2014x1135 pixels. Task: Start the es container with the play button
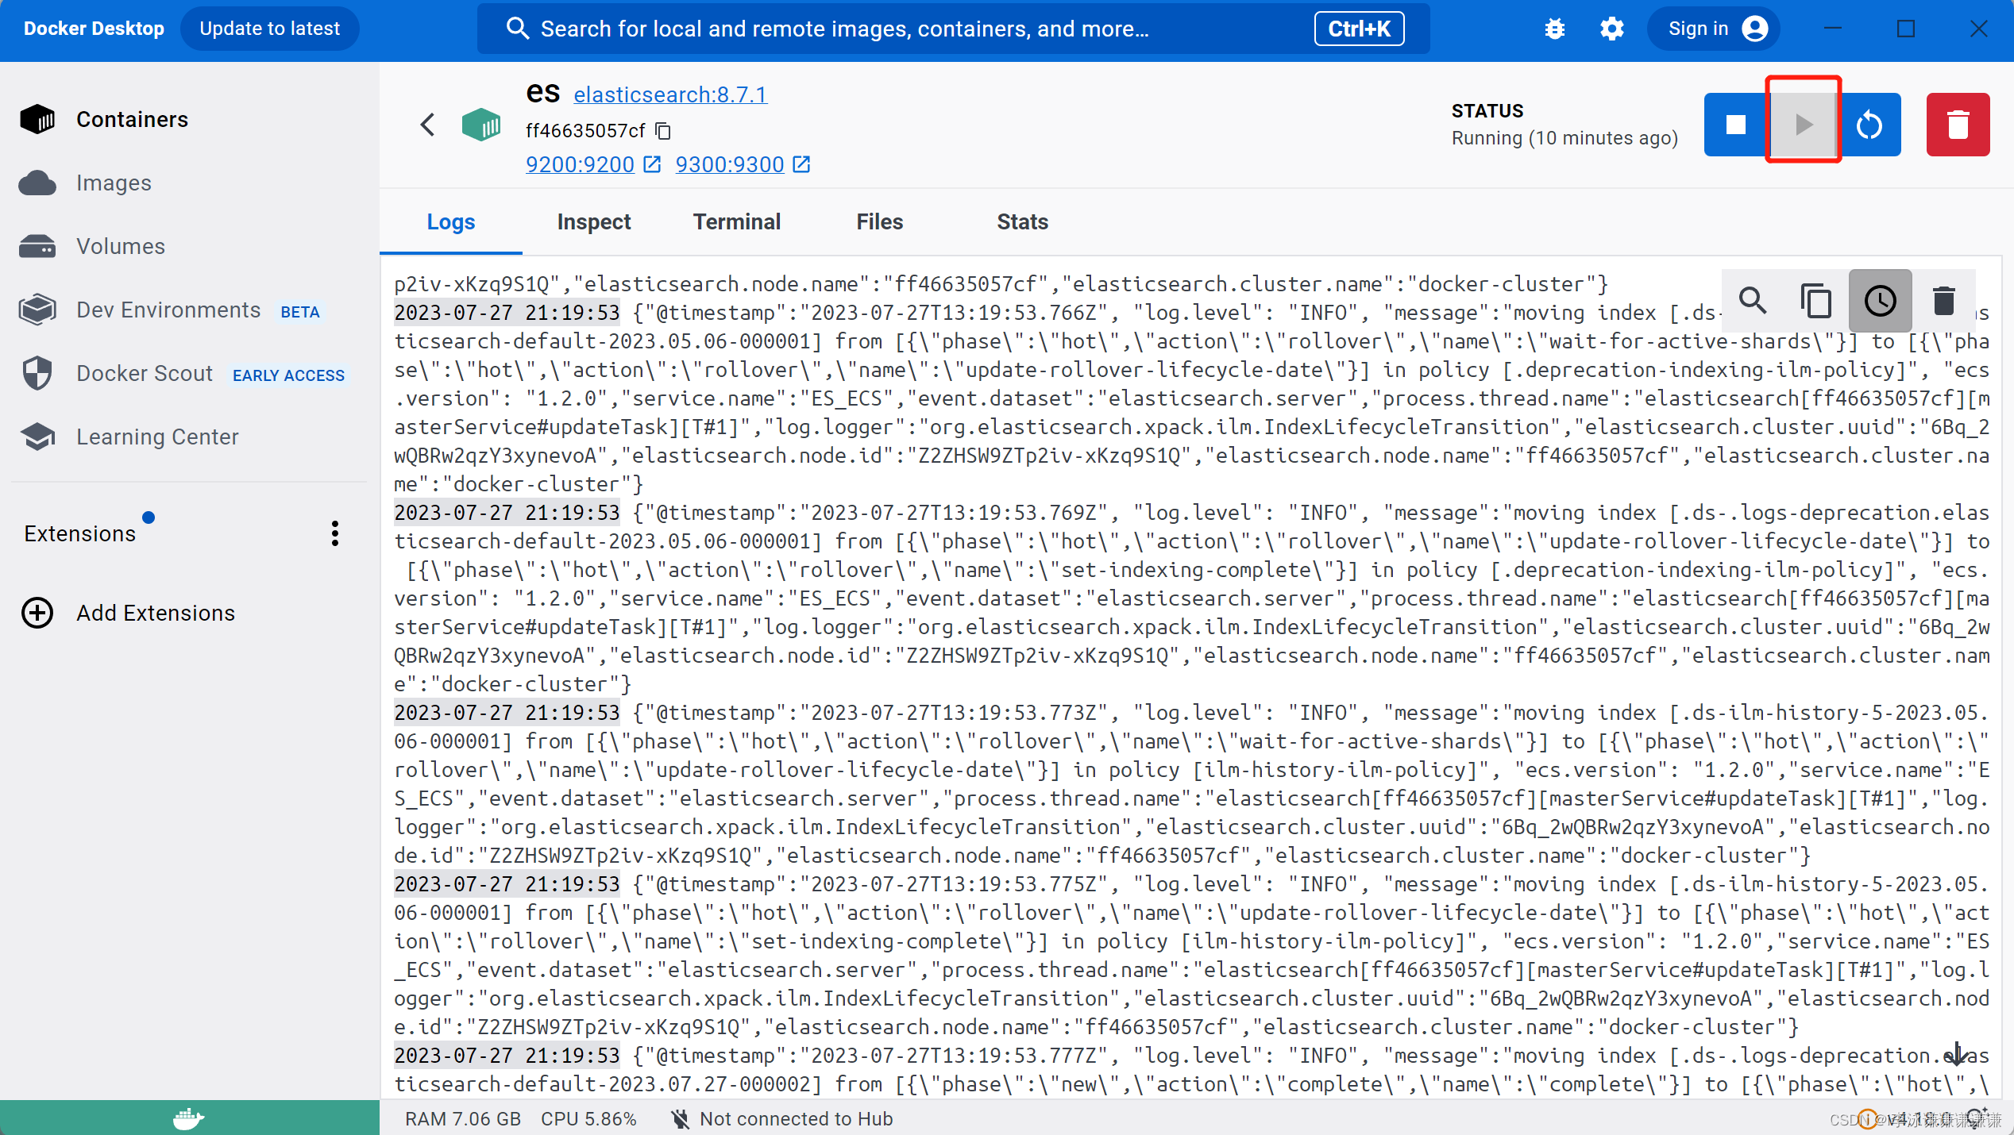coord(1803,124)
